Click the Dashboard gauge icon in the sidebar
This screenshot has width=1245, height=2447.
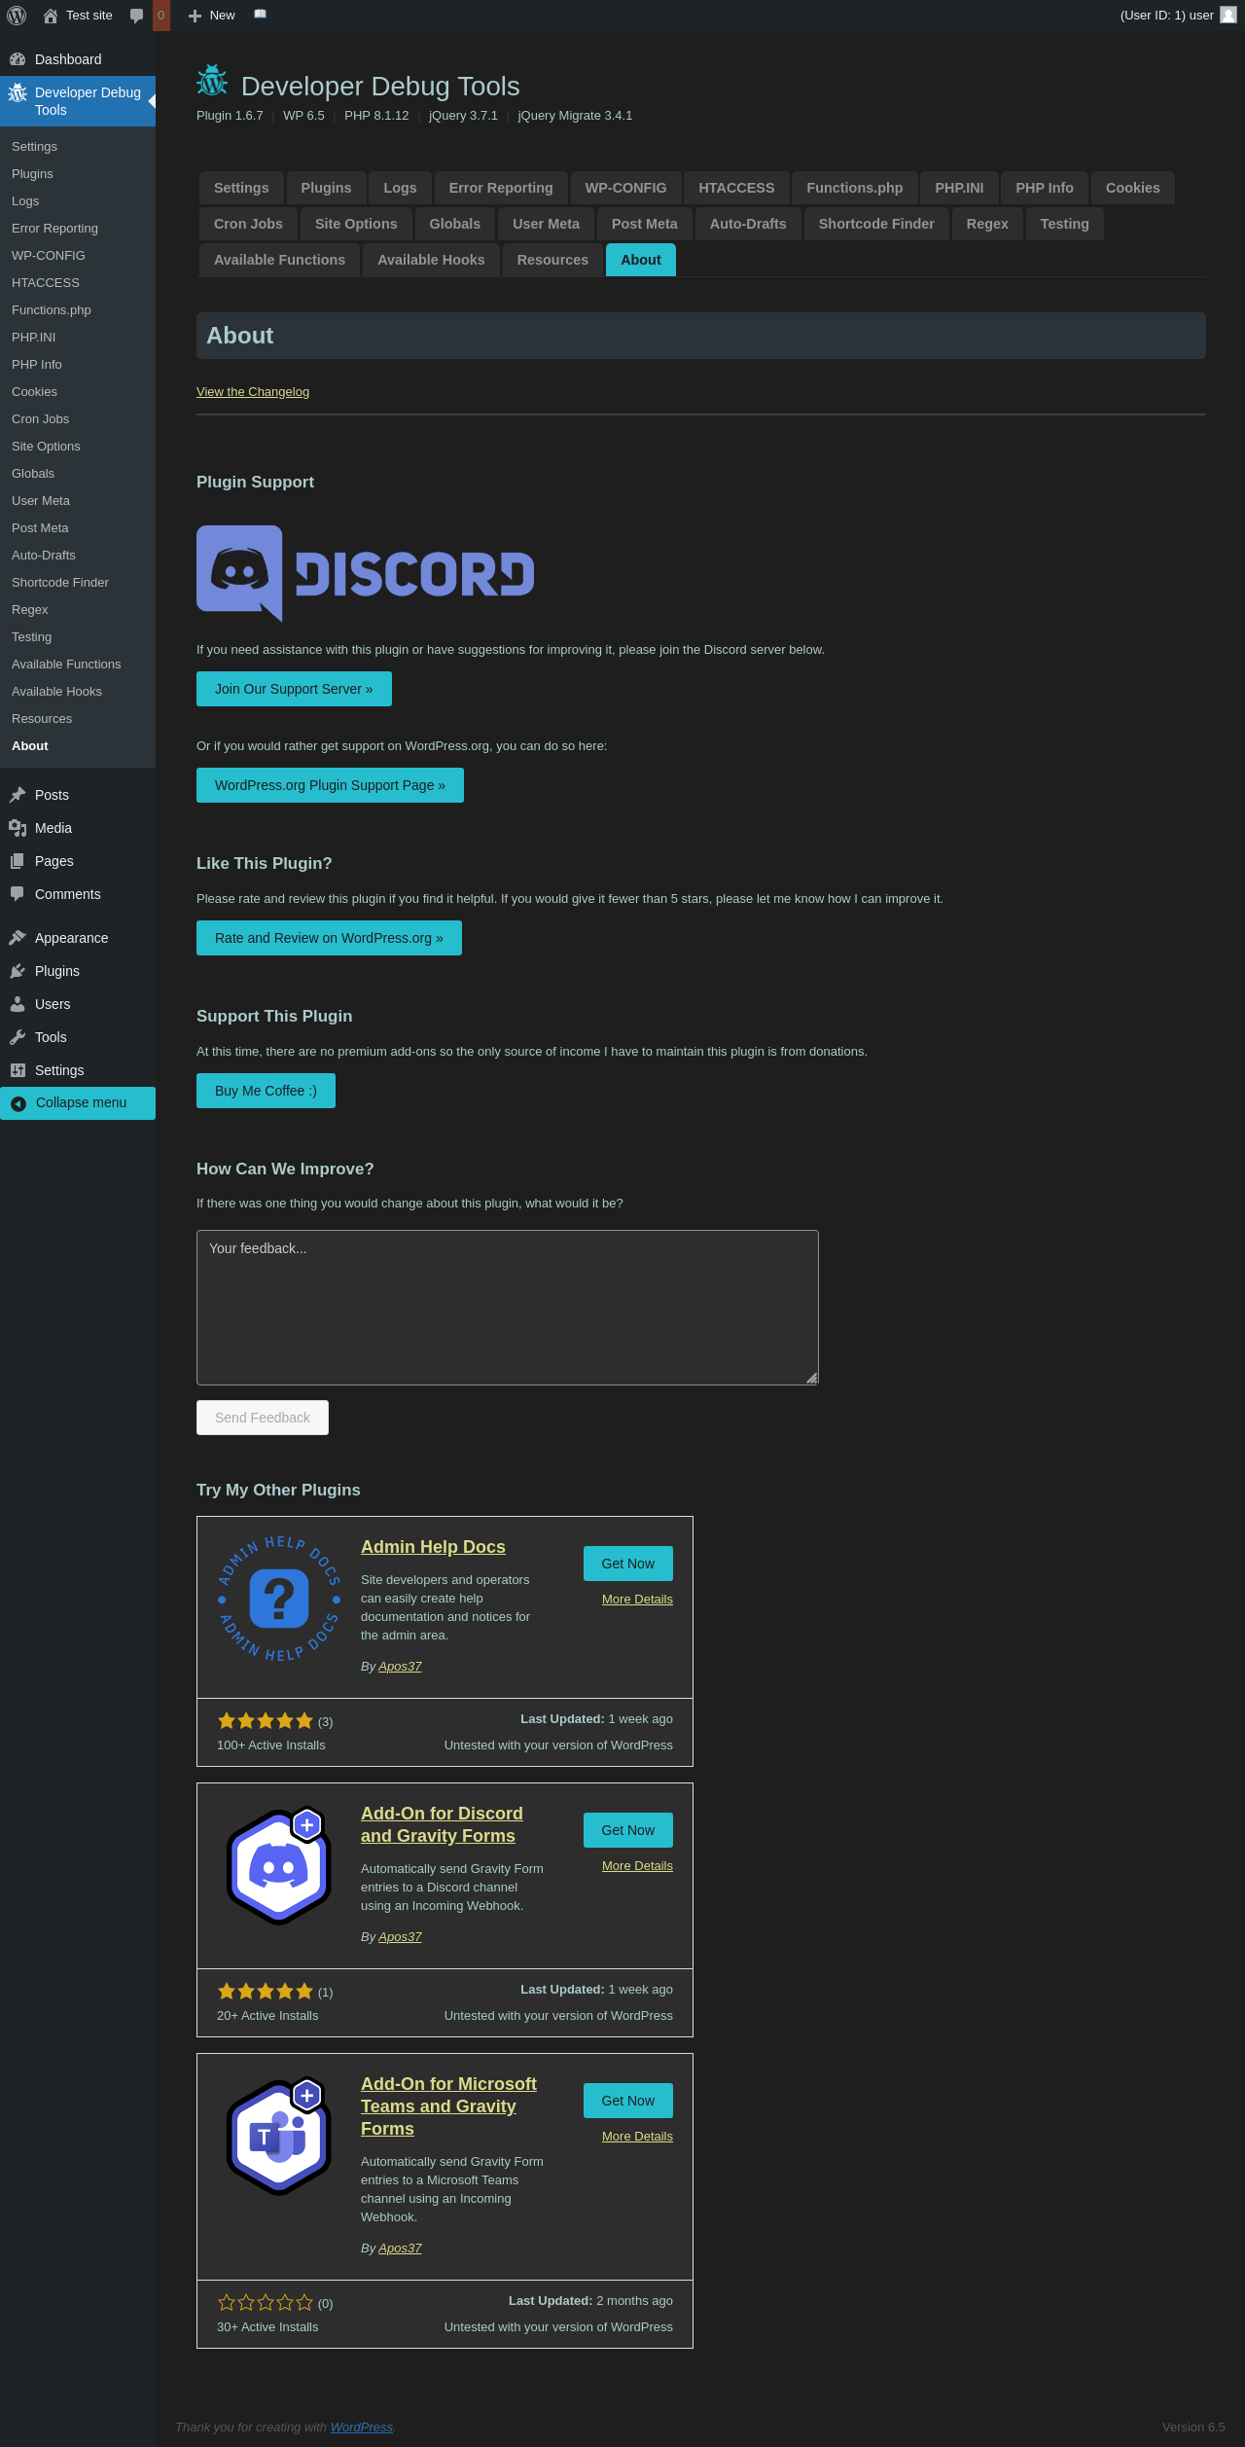pos(18,59)
